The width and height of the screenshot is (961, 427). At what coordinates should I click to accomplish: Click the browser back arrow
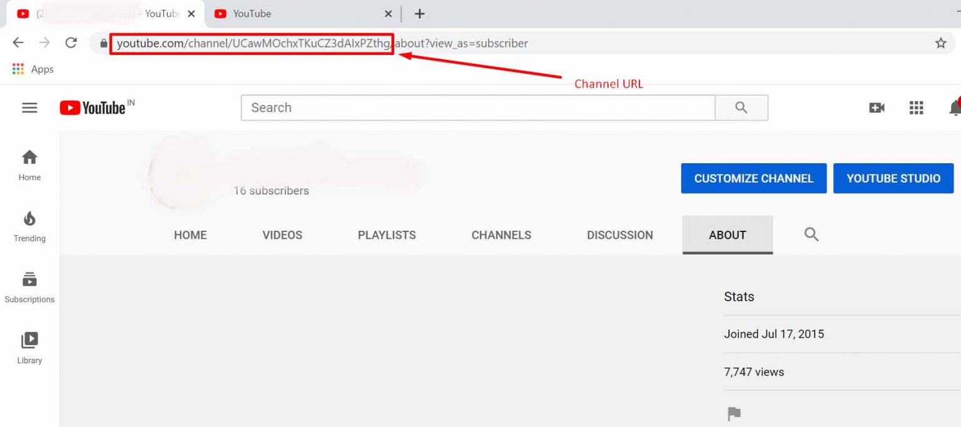[18, 43]
